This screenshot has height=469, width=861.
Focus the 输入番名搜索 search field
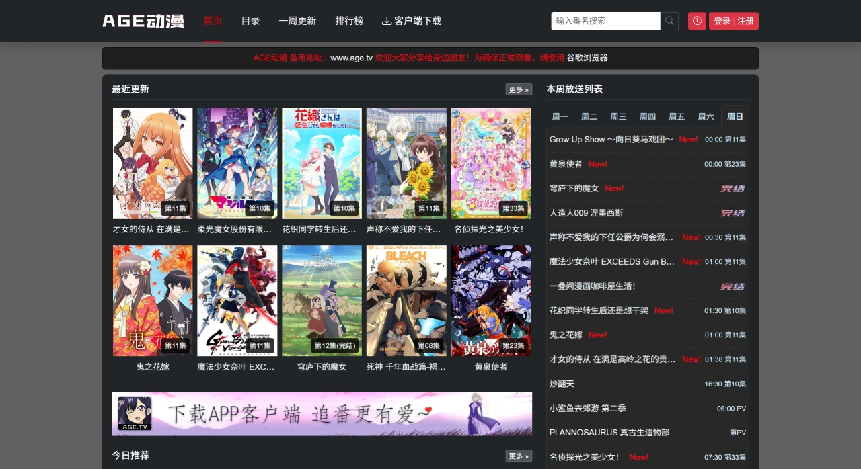pyautogui.click(x=606, y=21)
